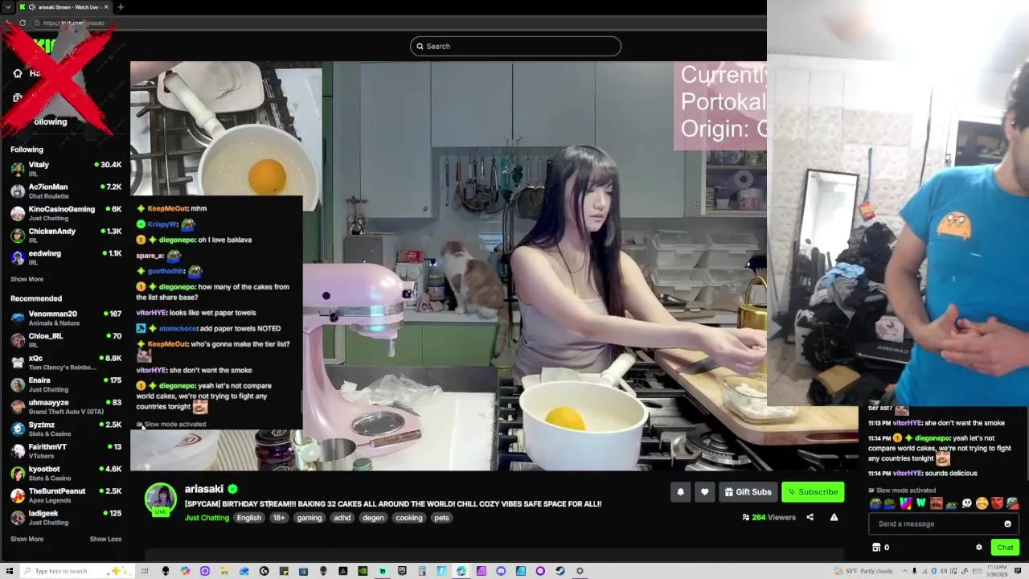Select the gaming tag
This screenshot has height=579, width=1029.
[x=309, y=518]
